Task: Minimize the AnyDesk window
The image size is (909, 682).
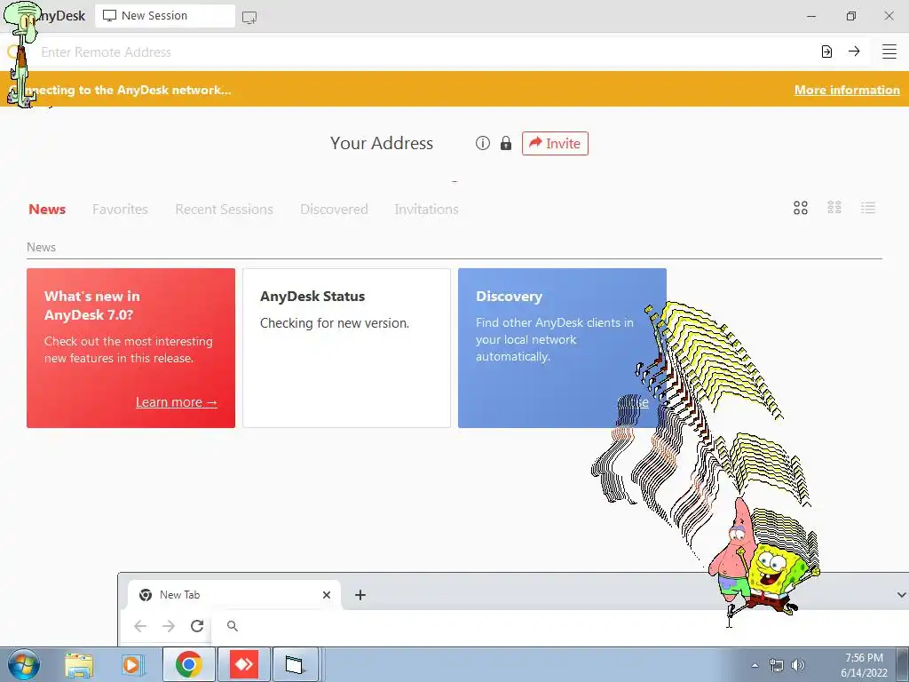Action: tap(811, 16)
